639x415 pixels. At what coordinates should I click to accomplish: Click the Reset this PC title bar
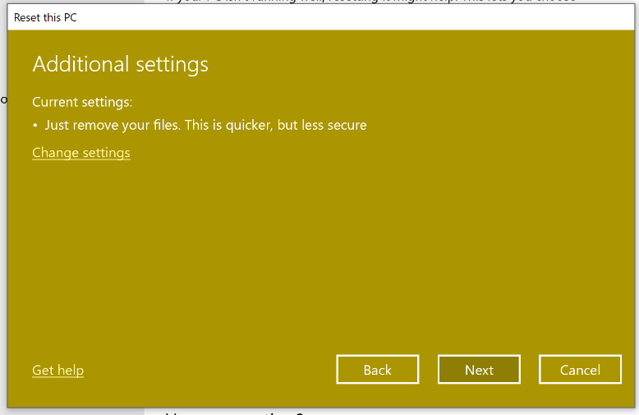(246, 16)
